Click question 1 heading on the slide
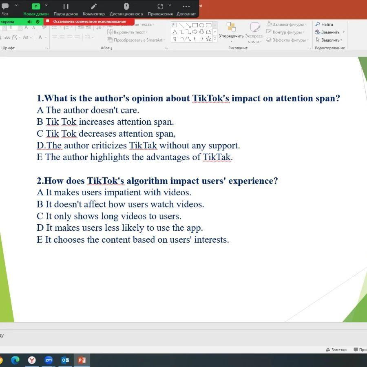The height and width of the screenshot is (367, 367). tap(188, 98)
